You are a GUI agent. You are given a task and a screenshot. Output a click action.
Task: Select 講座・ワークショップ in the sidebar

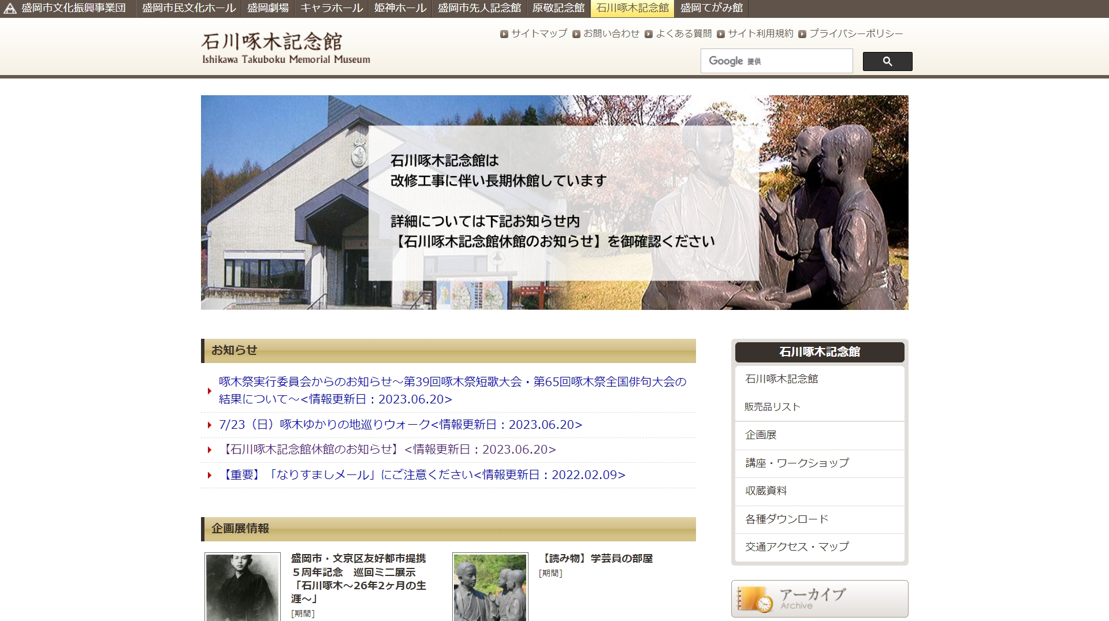click(820, 463)
